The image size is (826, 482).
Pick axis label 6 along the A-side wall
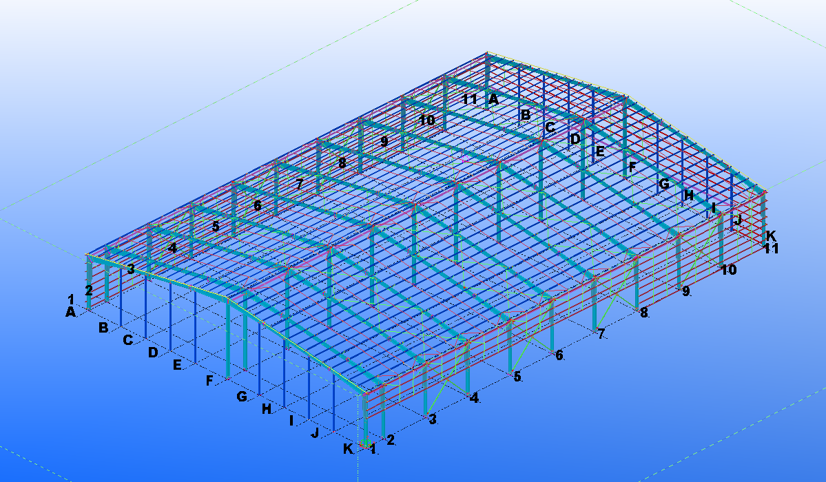point(258,205)
